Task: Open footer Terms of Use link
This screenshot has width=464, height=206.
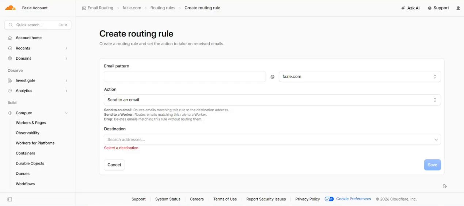Action: tap(225, 199)
